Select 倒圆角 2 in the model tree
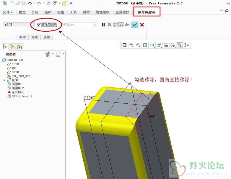 point(16,88)
